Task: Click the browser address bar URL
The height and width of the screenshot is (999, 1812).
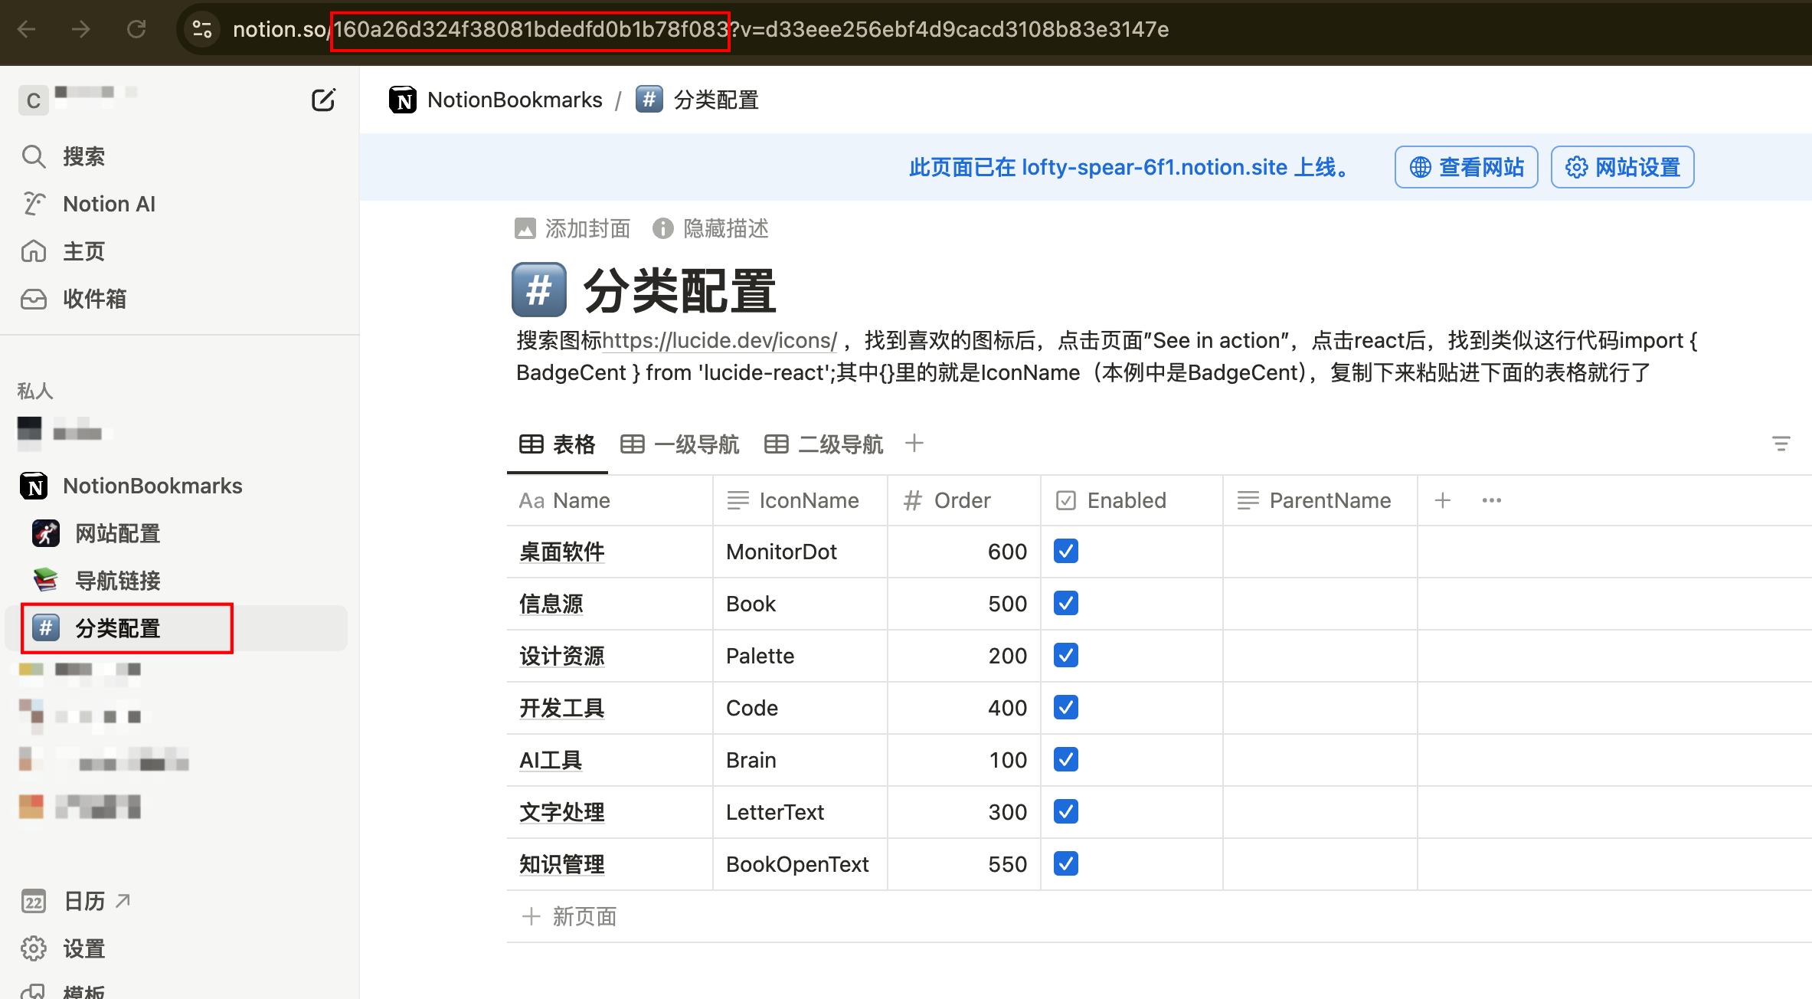Action: coord(701,29)
